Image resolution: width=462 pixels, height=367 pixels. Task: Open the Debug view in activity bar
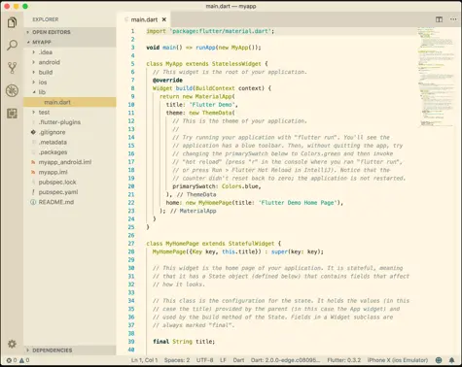(x=12, y=90)
